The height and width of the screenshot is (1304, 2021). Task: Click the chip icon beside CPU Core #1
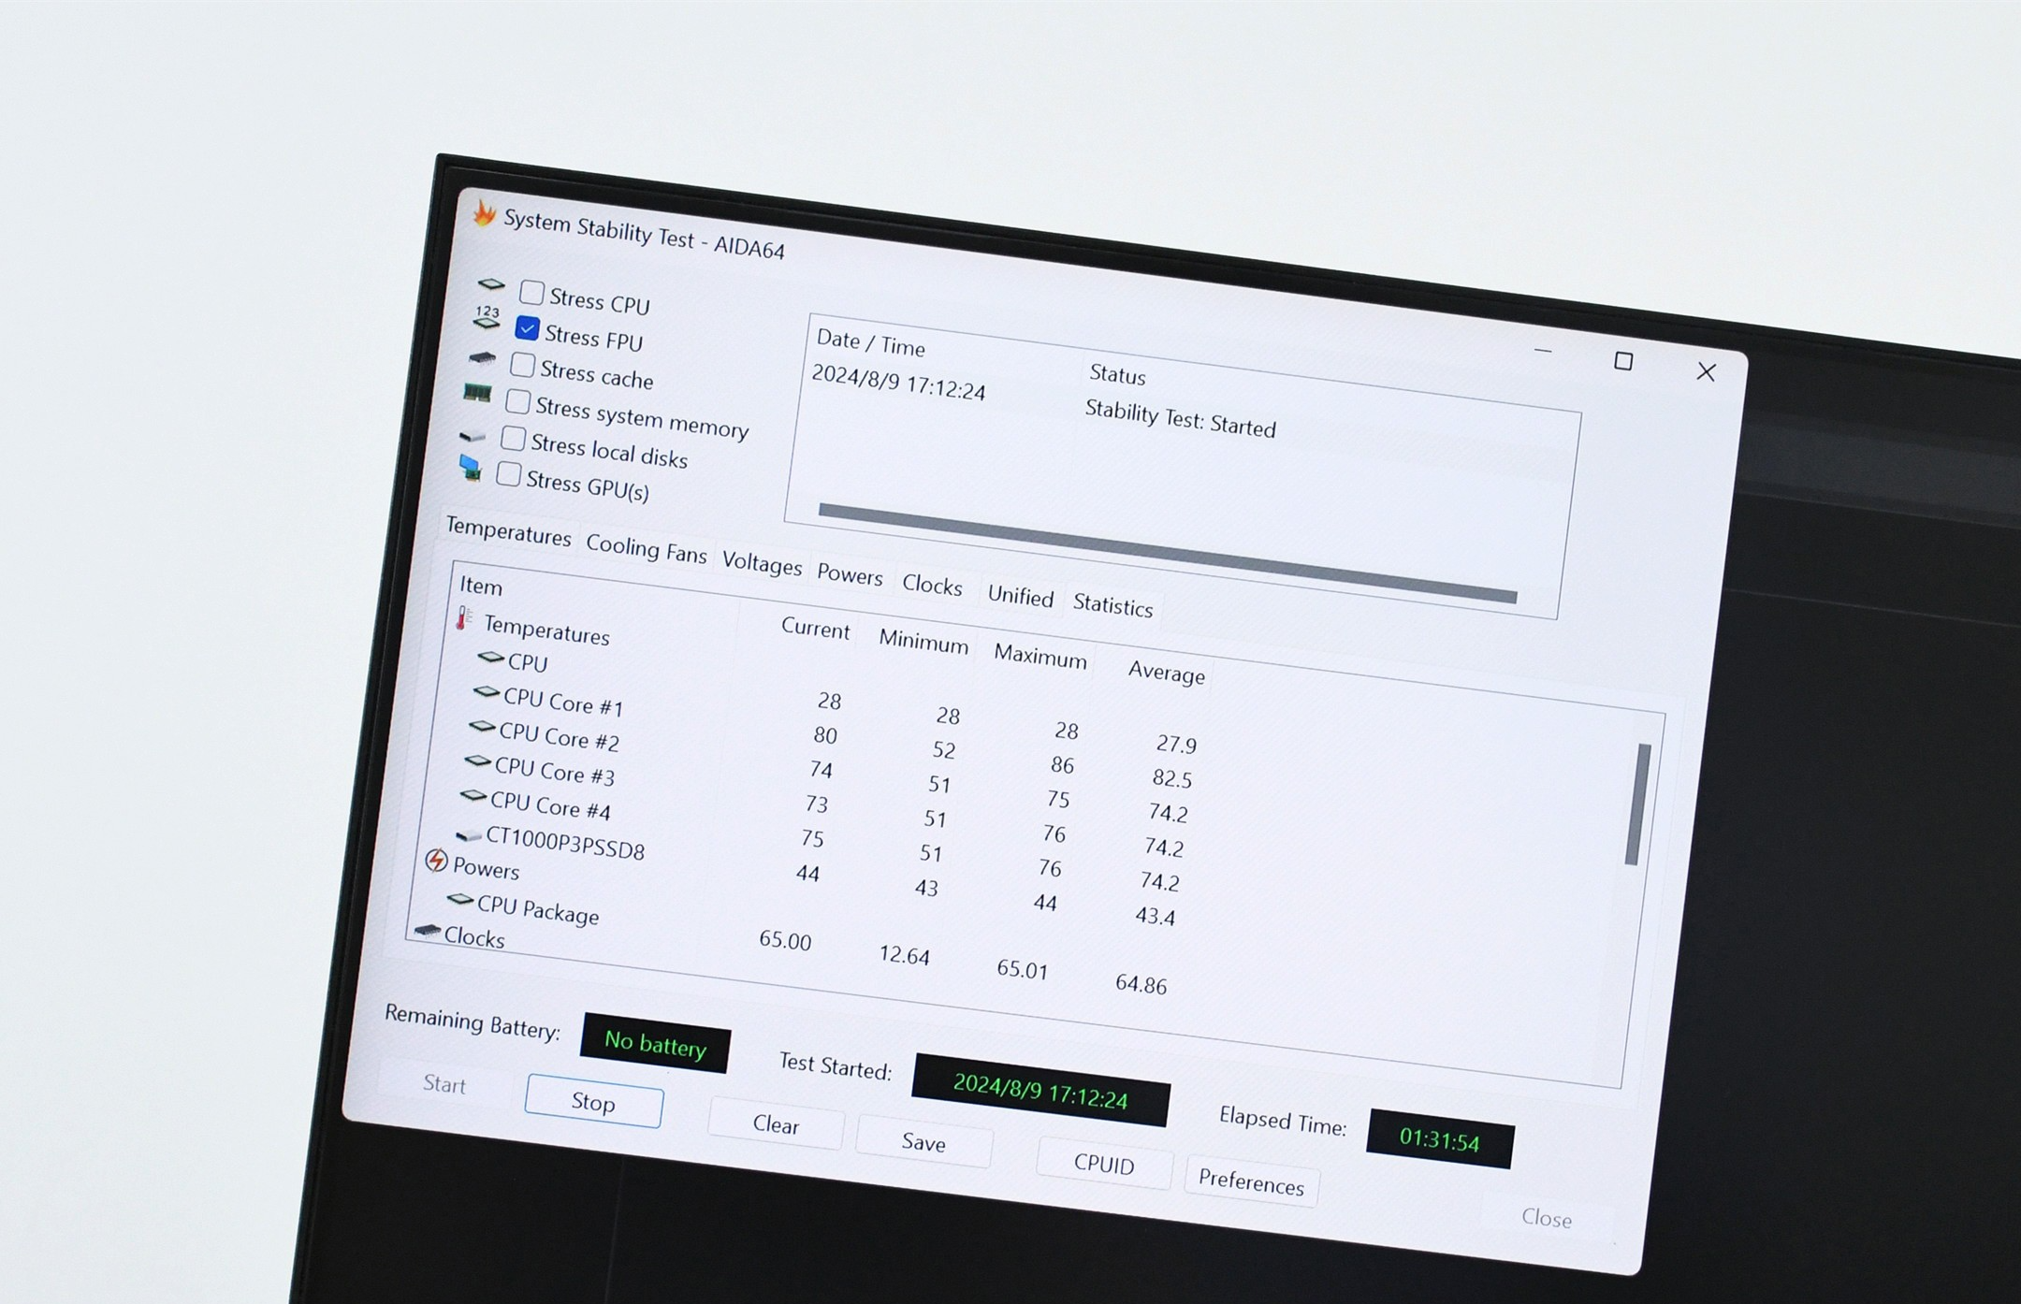(487, 692)
